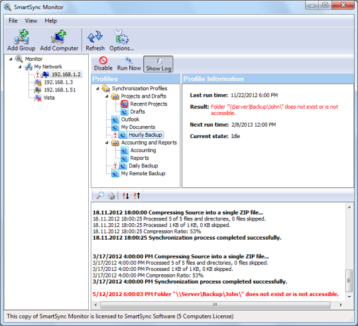The height and width of the screenshot is (326, 358).
Task: Select the Monitor root item
Action: coord(34,59)
